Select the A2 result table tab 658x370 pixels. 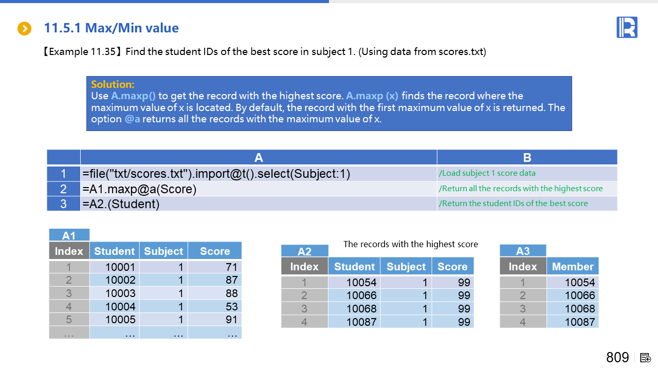pos(304,251)
